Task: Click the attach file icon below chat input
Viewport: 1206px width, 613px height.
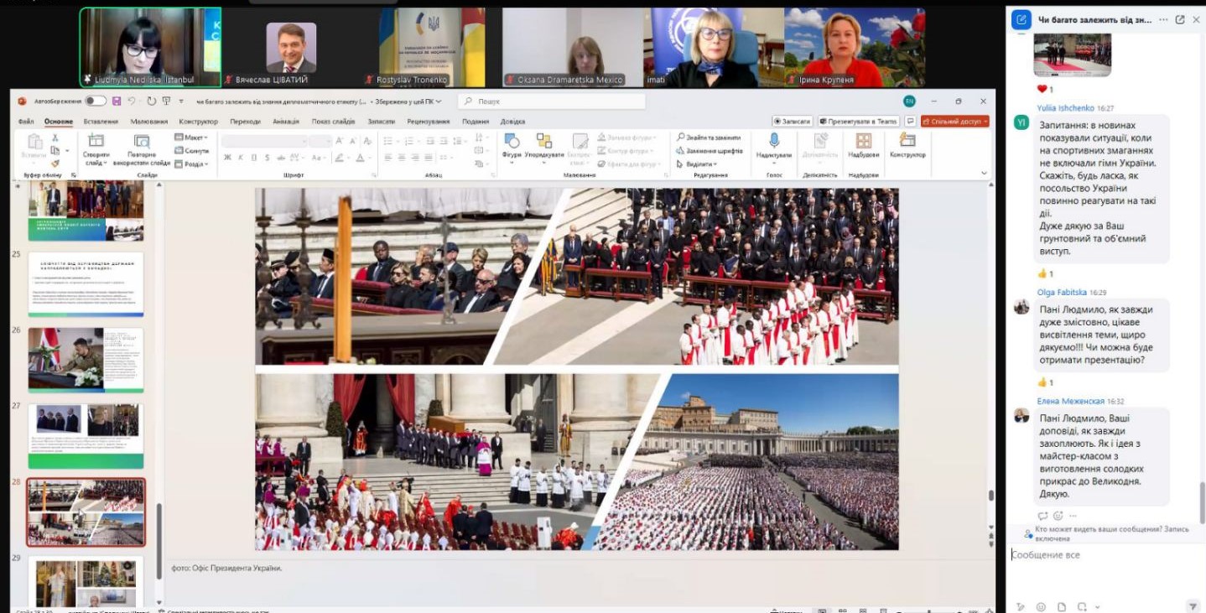Action: [1062, 606]
